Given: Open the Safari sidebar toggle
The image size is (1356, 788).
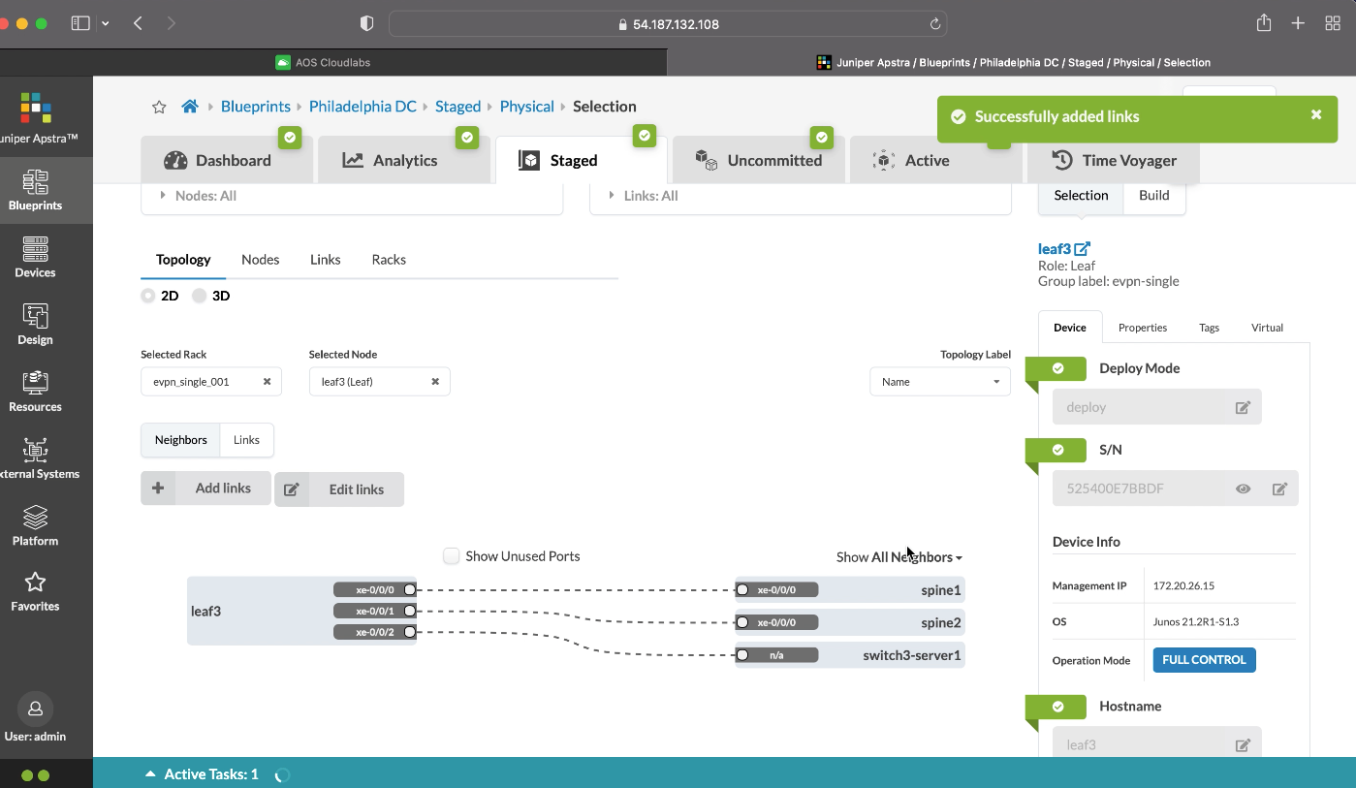Looking at the screenshot, I should [x=80, y=23].
